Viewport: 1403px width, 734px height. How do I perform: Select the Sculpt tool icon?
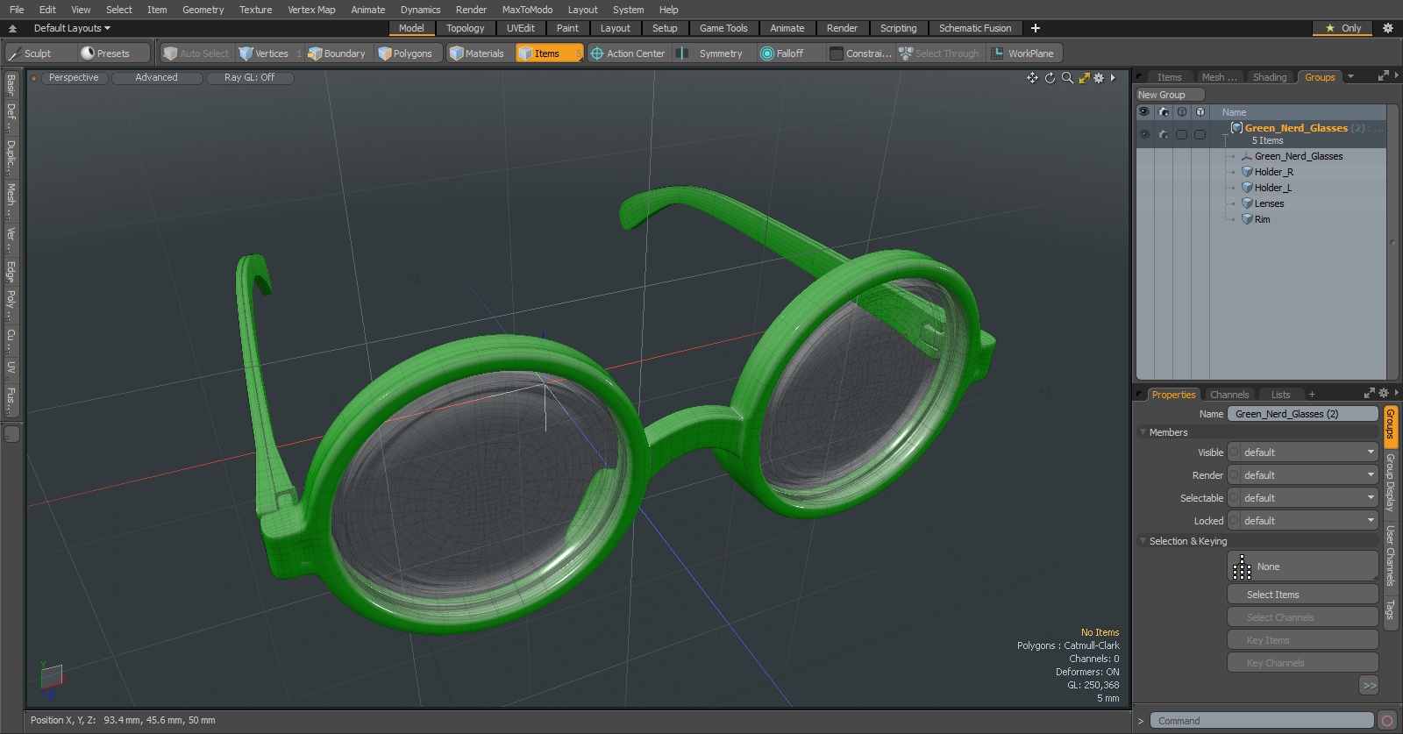(x=15, y=53)
